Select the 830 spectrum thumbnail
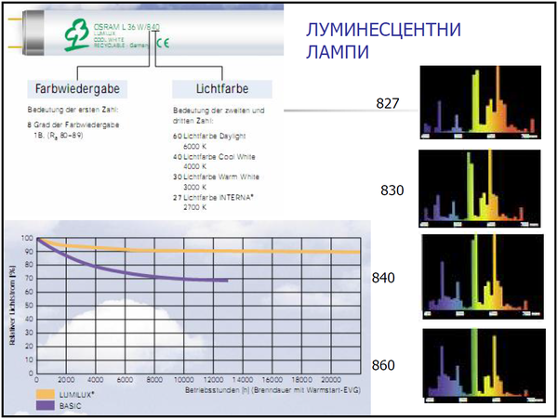The height and width of the screenshot is (419, 558). (480, 189)
